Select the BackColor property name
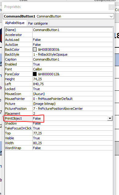119x195 pixels. 12,50
